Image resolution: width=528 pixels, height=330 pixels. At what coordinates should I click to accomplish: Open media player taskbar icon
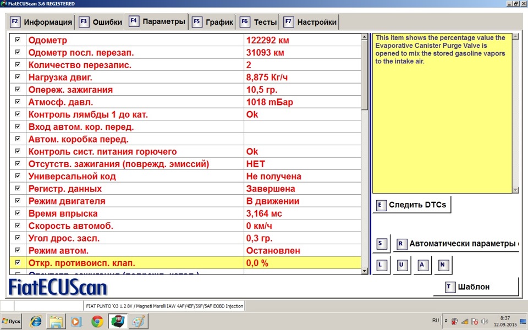pos(76,321)
